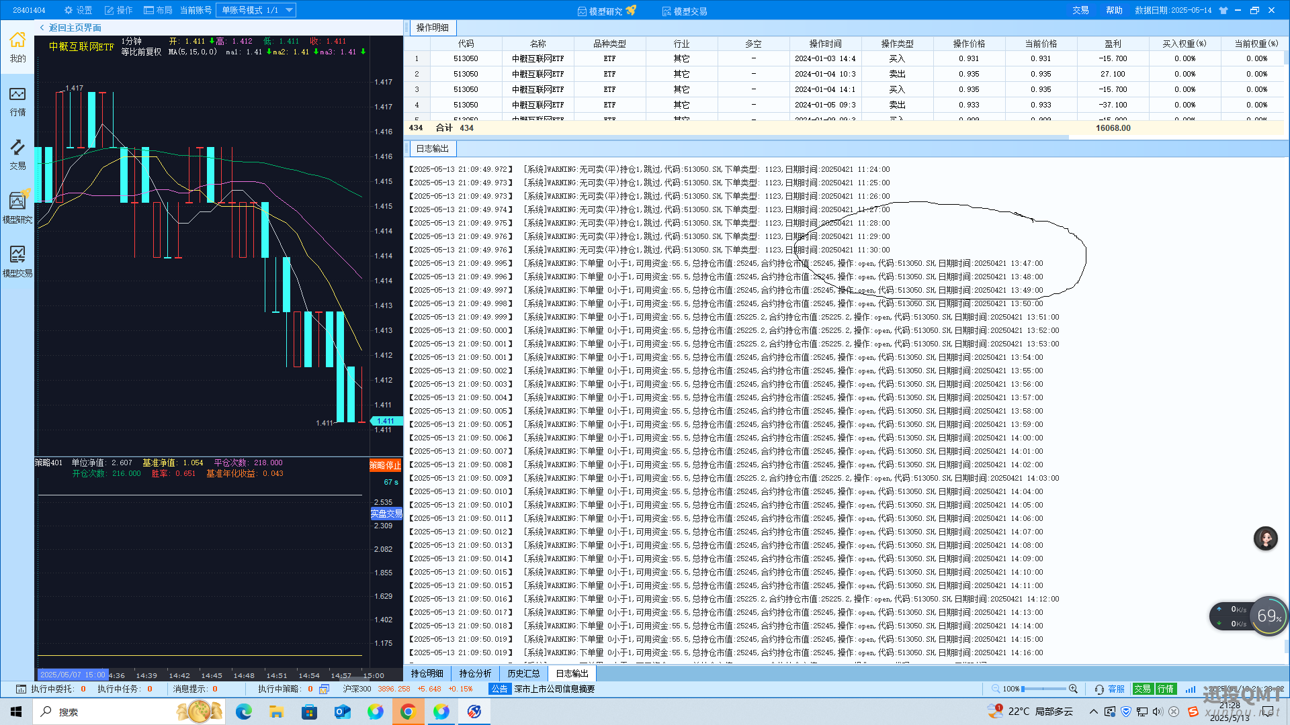This screenshot has height=725, width=1290.
Task: Open the 模型研究 sidebar icon
Action: click(x=17, y=207)
